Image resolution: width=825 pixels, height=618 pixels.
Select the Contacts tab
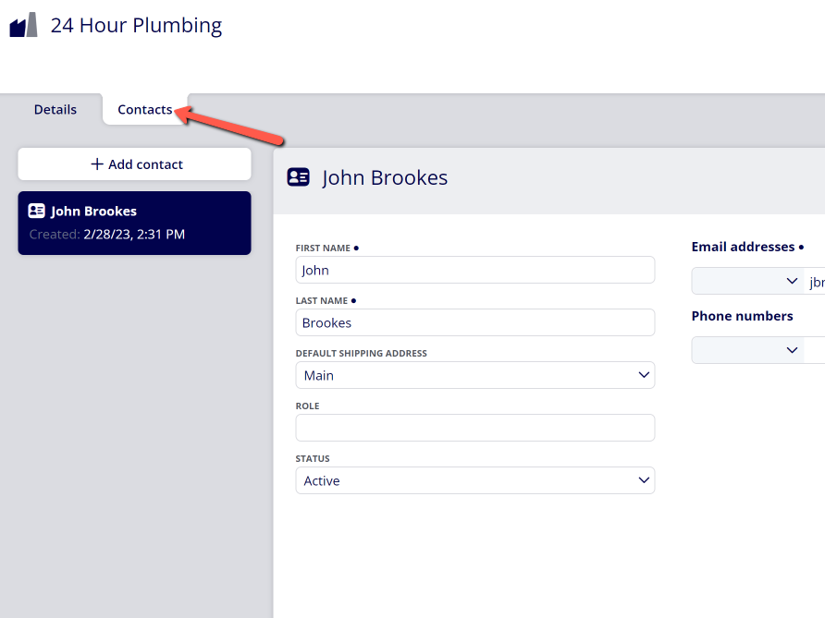(144, 109)
